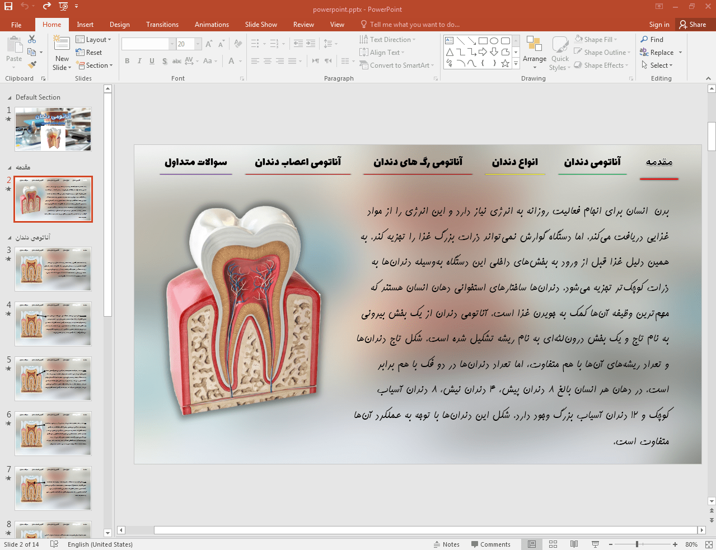The image size is (716, 550).
Task: Click the Share button
Action: [692, 25]
